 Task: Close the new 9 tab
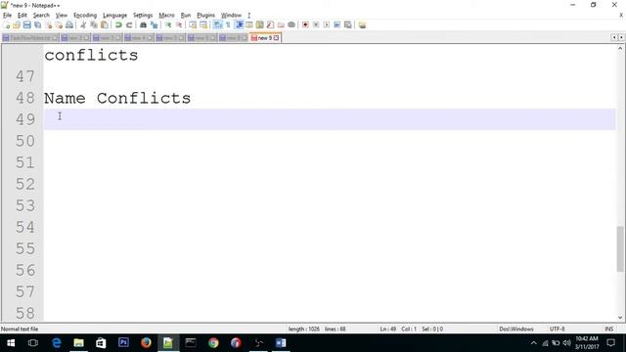click(x=276, y=38)
